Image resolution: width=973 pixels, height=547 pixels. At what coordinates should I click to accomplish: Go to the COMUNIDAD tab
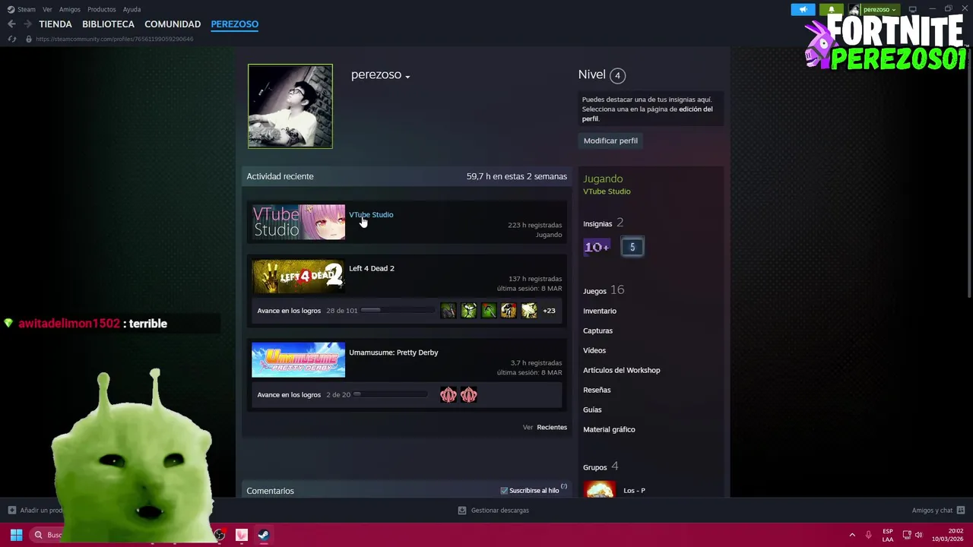(173, 24)
